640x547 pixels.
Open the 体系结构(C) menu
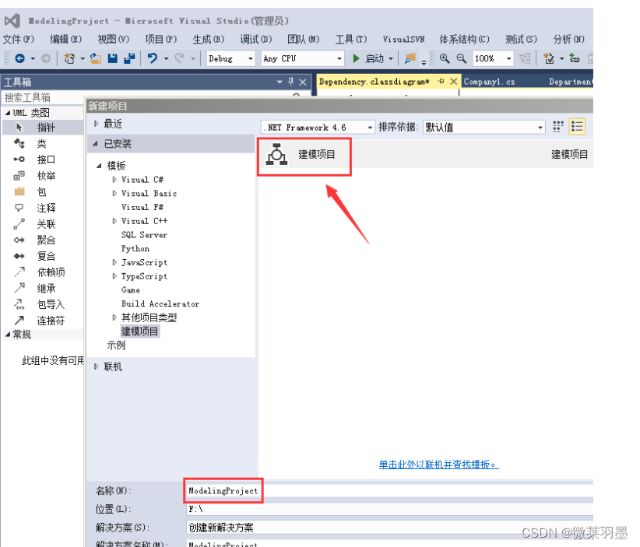pos(464,39)
